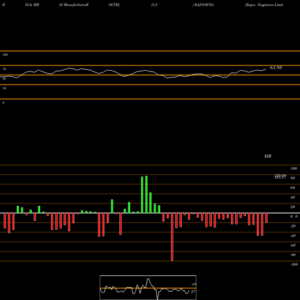300x300 pixels.
Task: Click the MR axis label 40
Action: (x=293, y=197)
